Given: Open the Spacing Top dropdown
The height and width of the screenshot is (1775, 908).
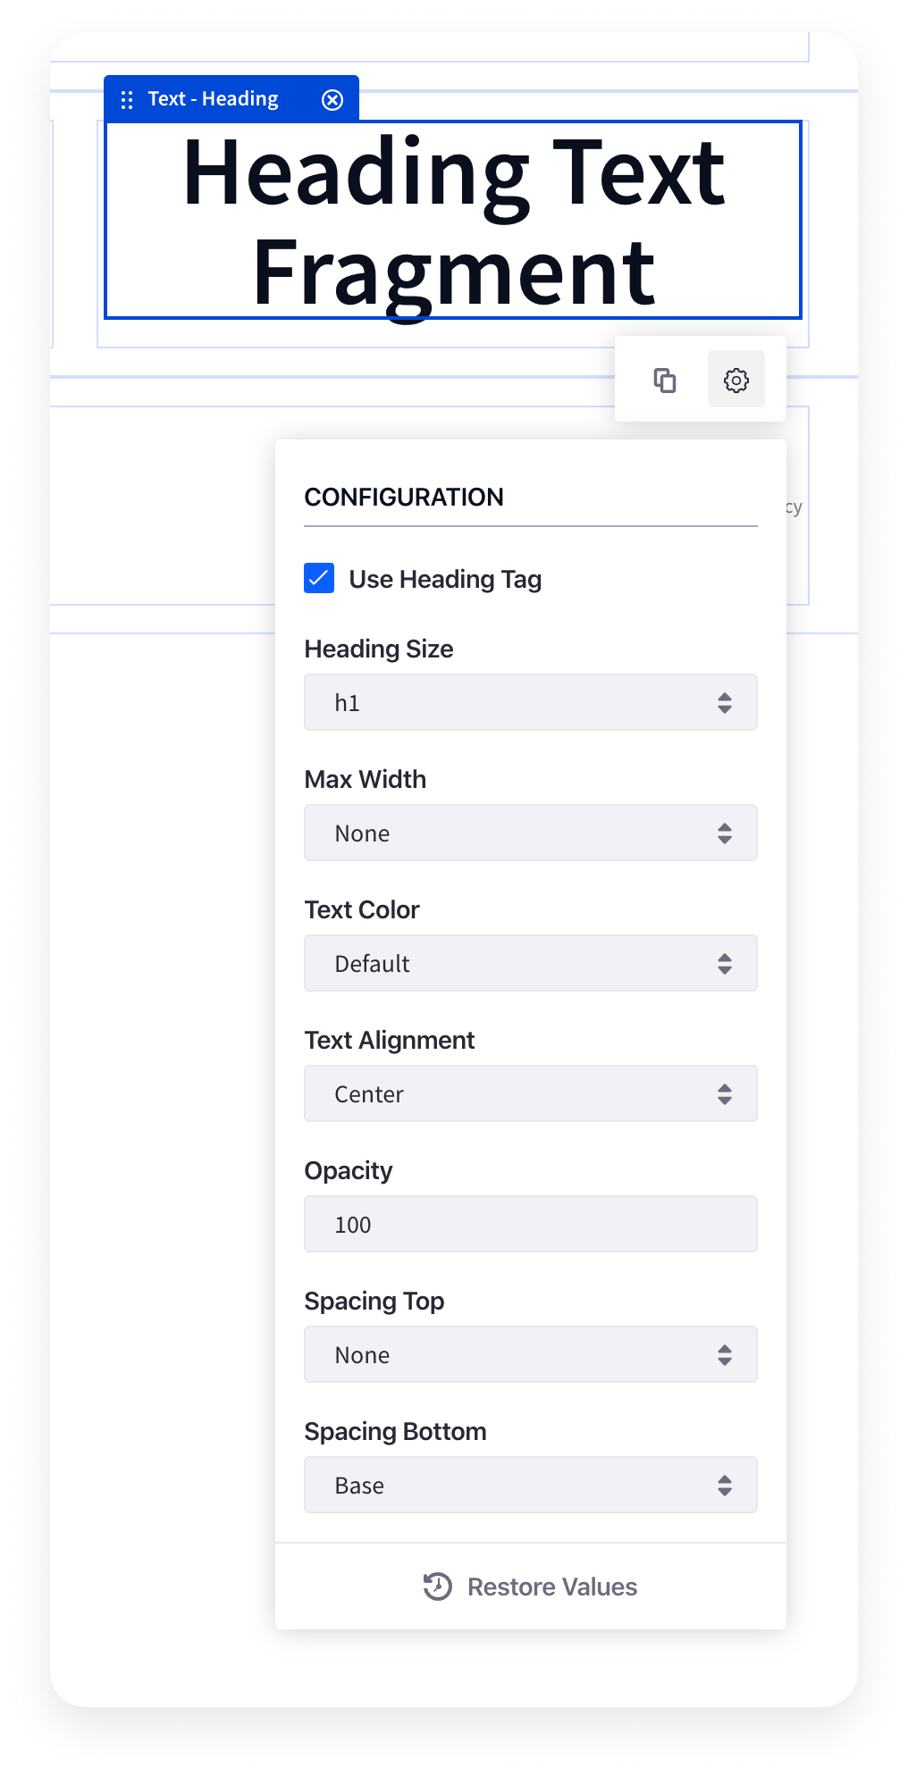Looking at the screenshot, I should (x=531, y=1354).
